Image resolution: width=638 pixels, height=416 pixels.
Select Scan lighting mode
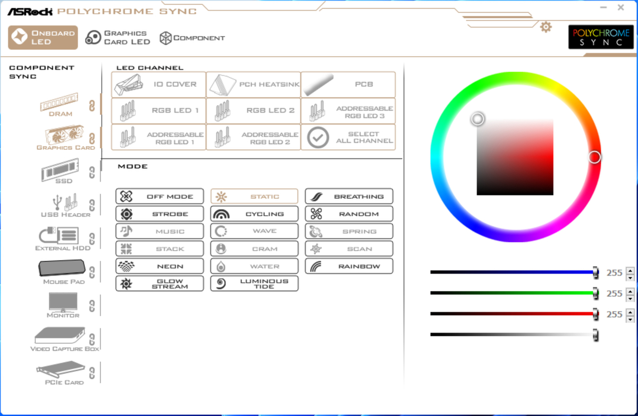pyautogui.click(x=349, y=249)
